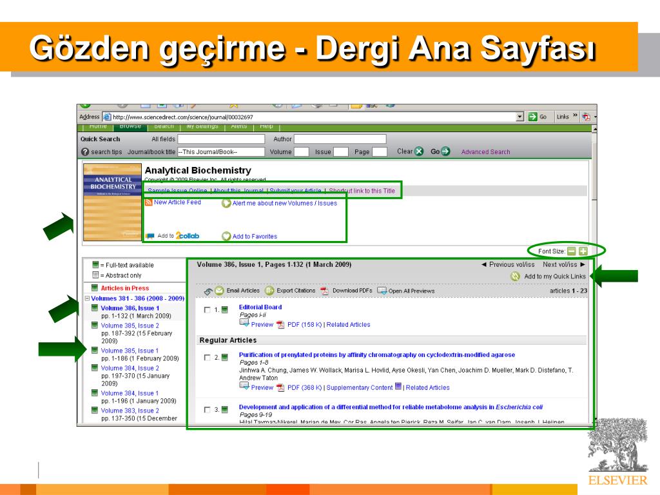Click the Previous vol/iss arrow
Image resolution: width=660 pixels, height=495 pixels.
484,264
